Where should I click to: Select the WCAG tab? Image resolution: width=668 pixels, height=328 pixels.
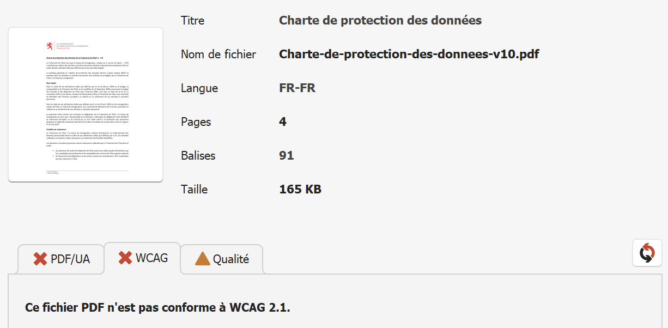tap(142, 258)
